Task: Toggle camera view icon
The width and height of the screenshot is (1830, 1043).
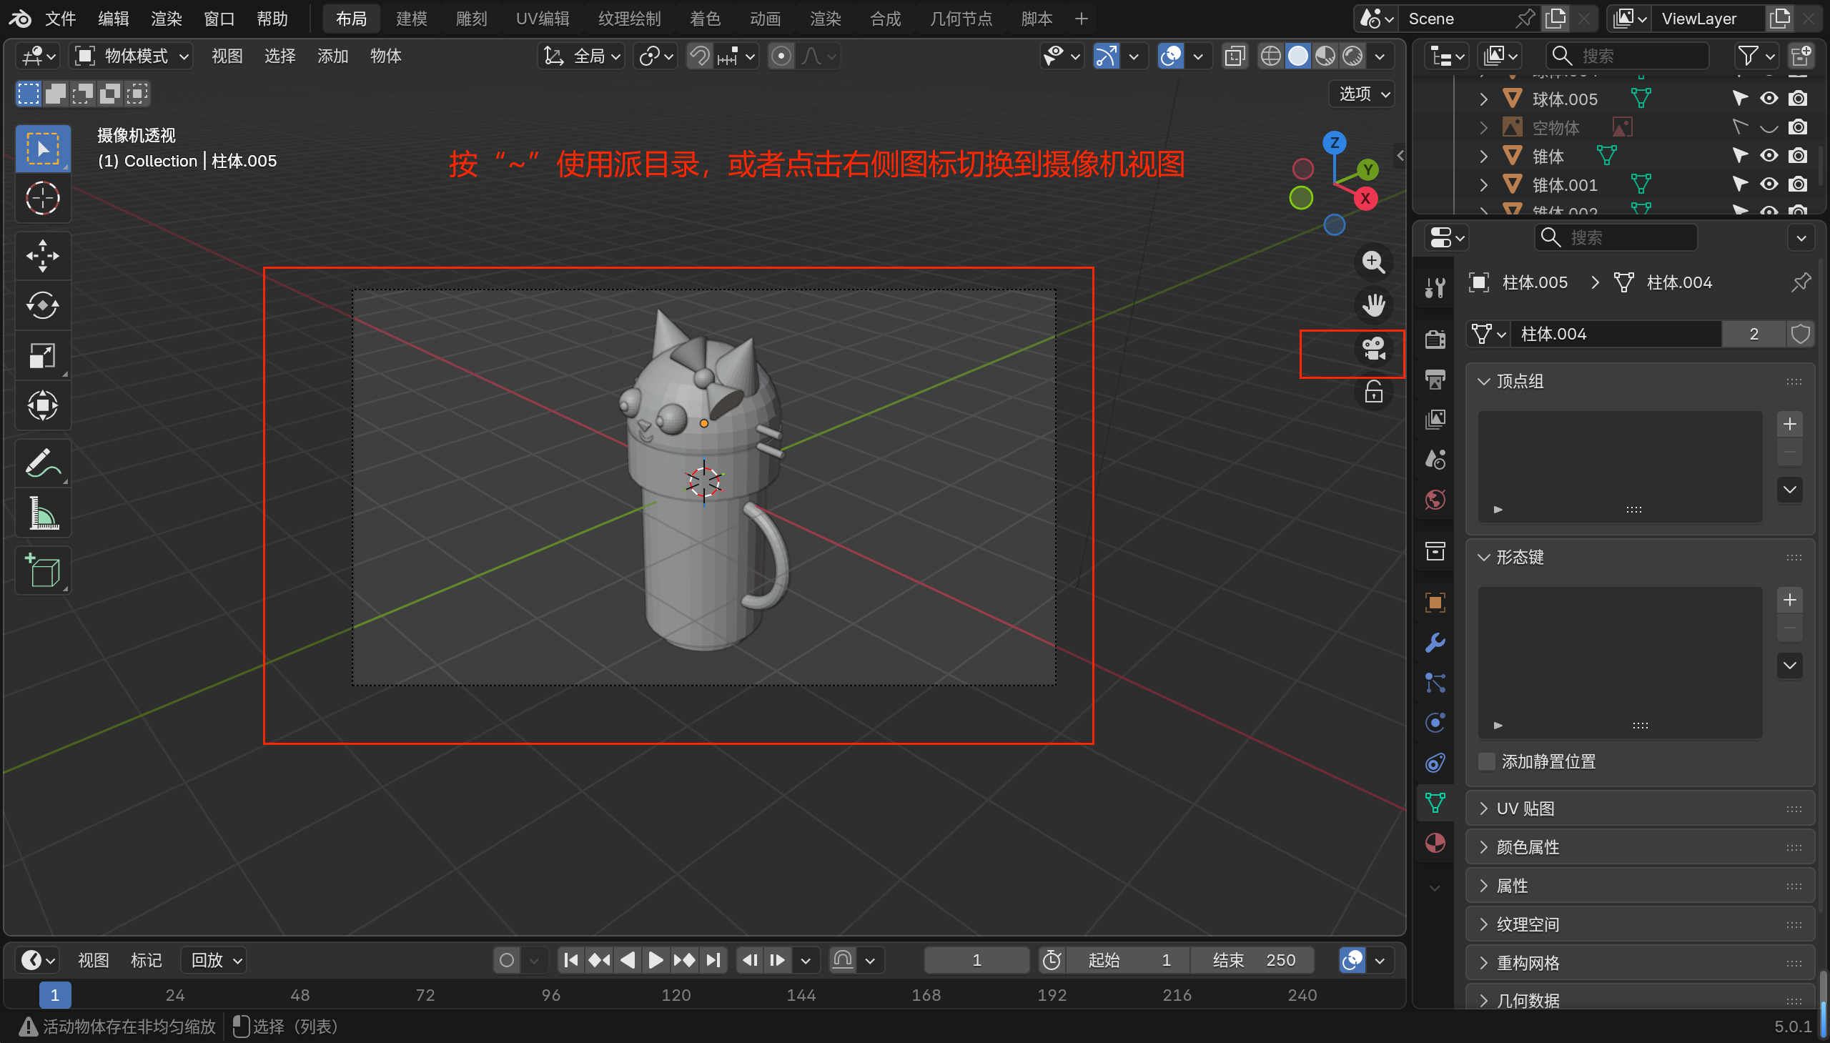Action: click(1373, 350)
